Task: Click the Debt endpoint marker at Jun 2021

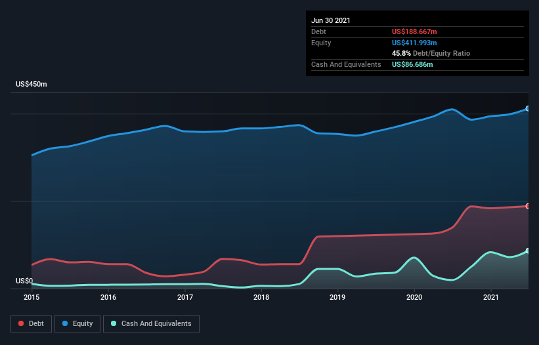Action: point(528,206)
